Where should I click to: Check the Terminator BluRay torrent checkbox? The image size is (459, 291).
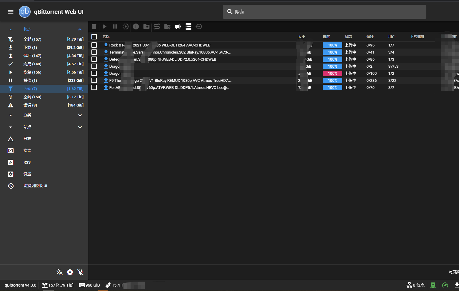[94, 52]
